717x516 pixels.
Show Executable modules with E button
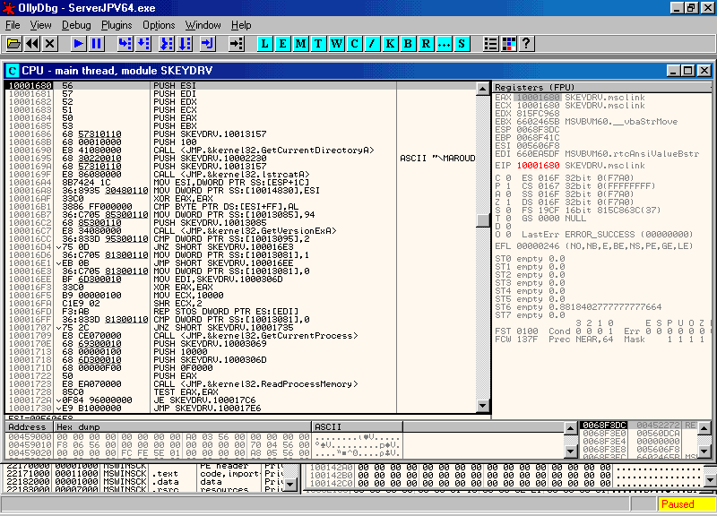tap(283, 43)
